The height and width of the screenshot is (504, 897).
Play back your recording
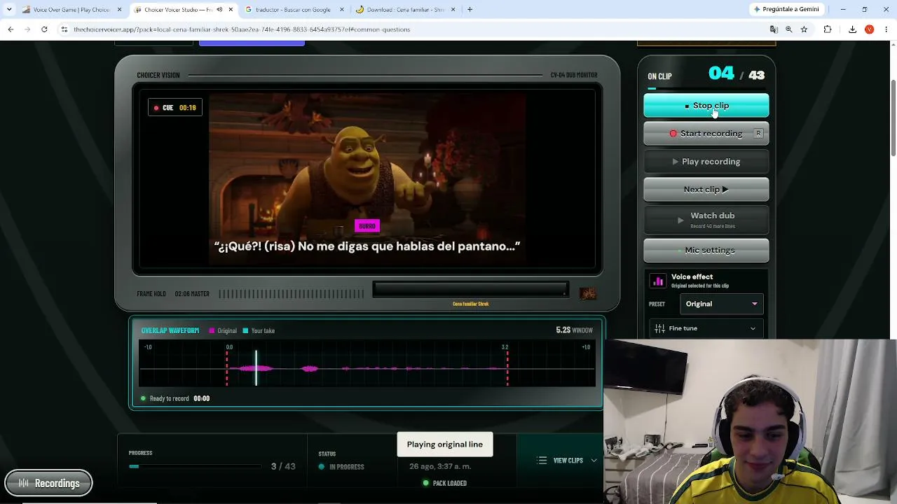pos(706,162)
